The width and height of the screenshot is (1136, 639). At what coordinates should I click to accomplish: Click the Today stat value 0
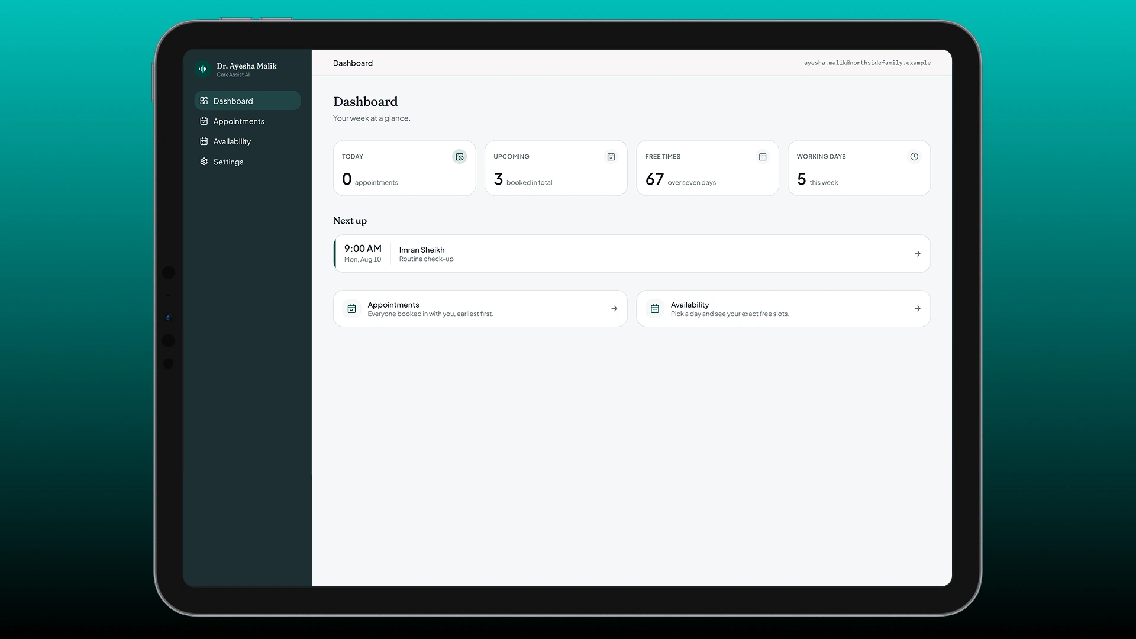tap(347, 179)
